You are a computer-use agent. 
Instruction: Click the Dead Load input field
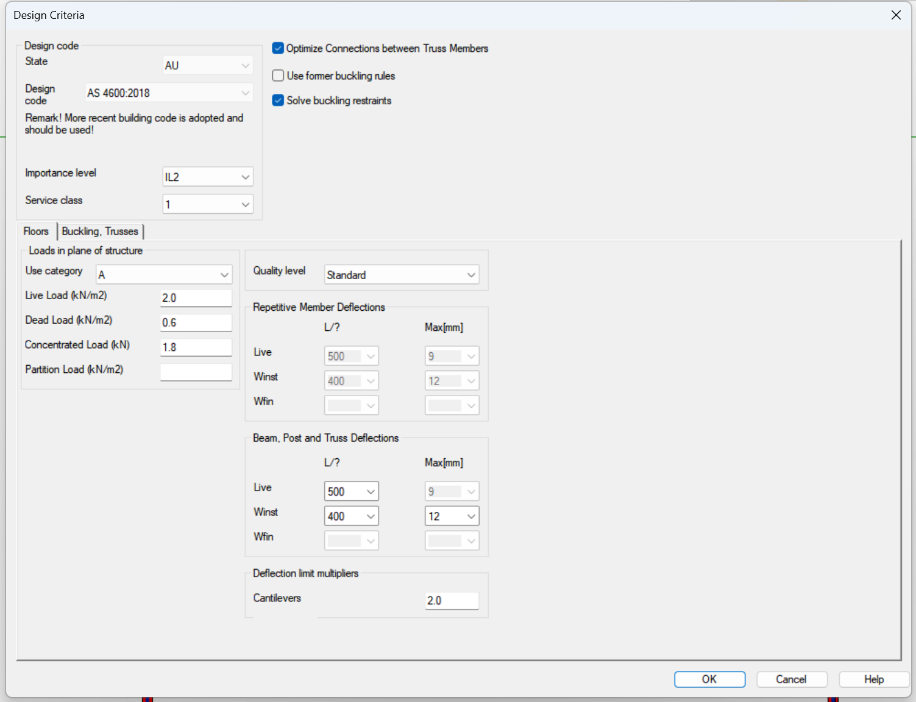click(196, 323)
